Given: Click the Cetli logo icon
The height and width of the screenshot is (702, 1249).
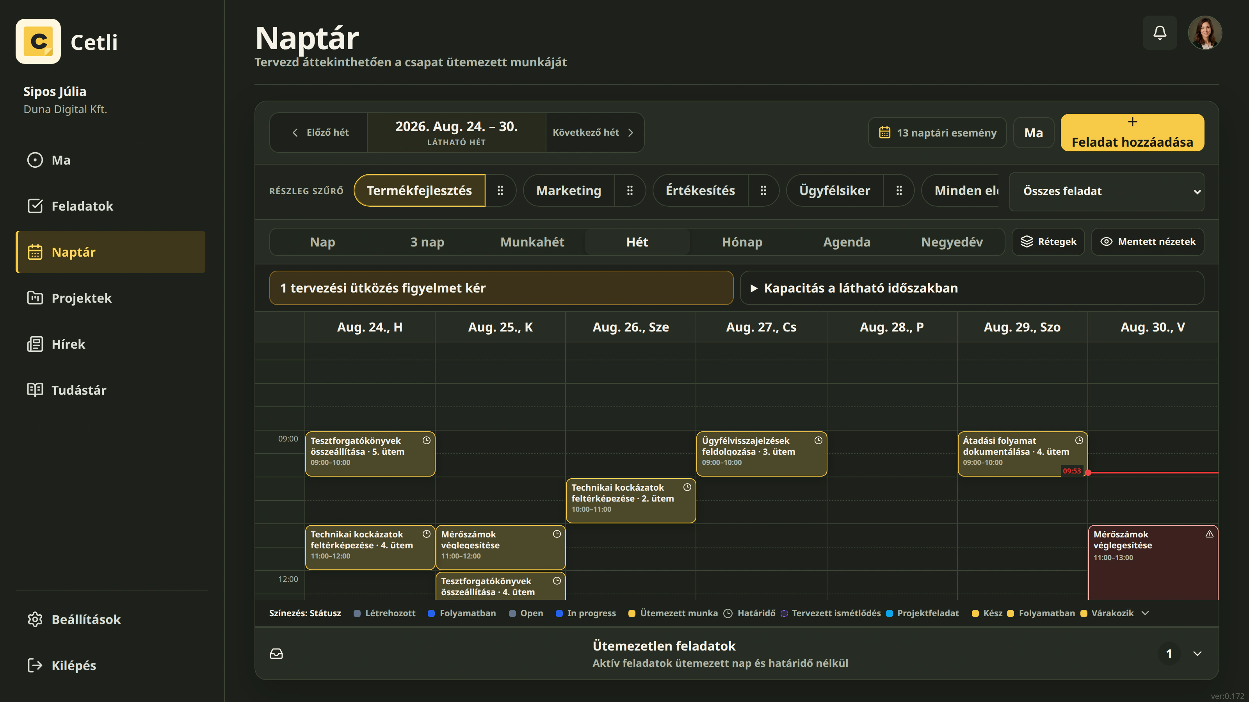Looking at the screenshot, I should 38,41.
